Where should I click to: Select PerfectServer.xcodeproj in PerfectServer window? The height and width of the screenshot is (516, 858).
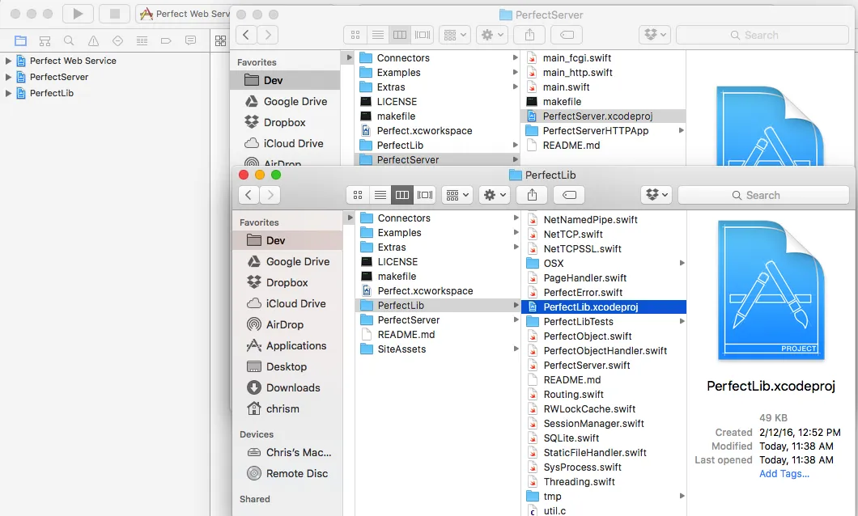click(x=602, y=116)
